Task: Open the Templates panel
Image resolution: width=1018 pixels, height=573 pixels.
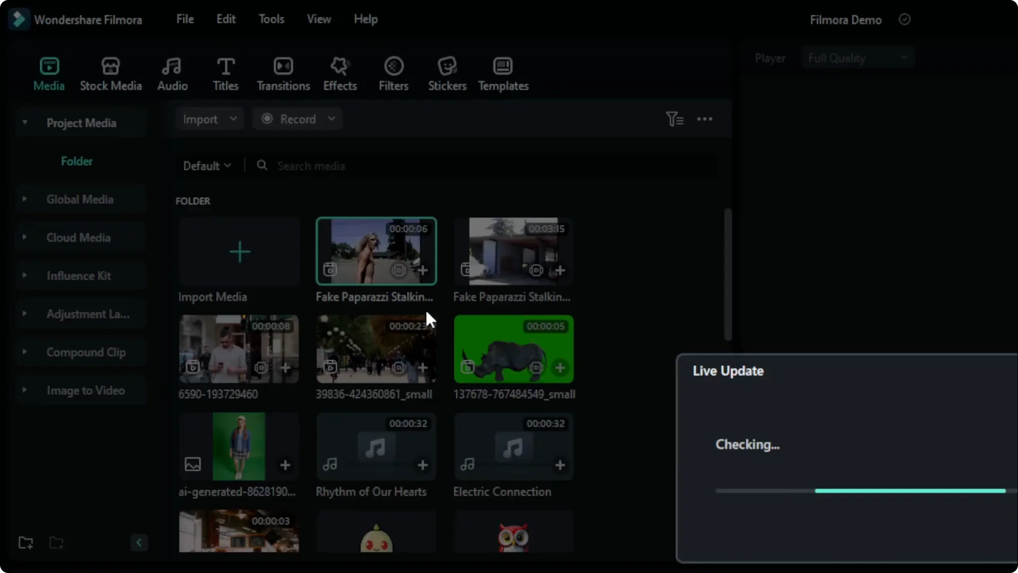Action: pos(503,73)
